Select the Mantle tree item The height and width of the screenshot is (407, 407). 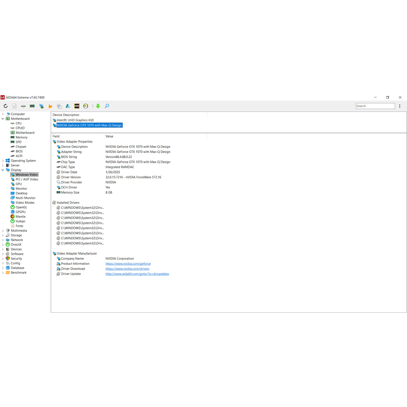pos(20,217)
